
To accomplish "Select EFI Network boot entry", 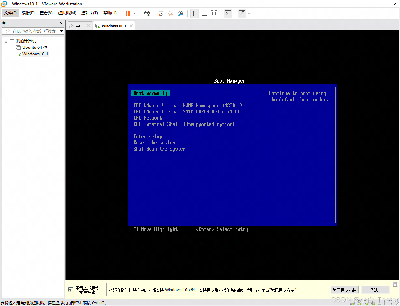I will tap(148, 118).
